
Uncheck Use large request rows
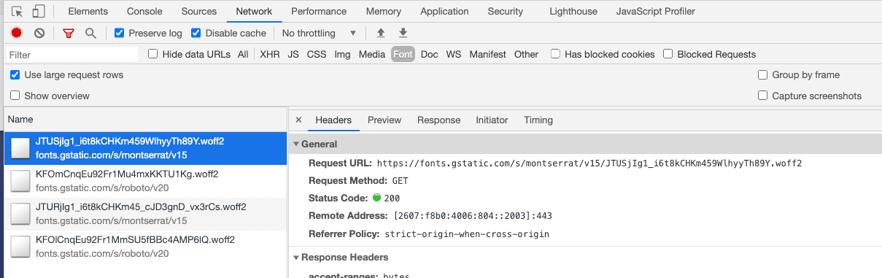[15, 74]
